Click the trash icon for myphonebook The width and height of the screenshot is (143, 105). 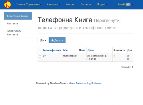point(128,59)
